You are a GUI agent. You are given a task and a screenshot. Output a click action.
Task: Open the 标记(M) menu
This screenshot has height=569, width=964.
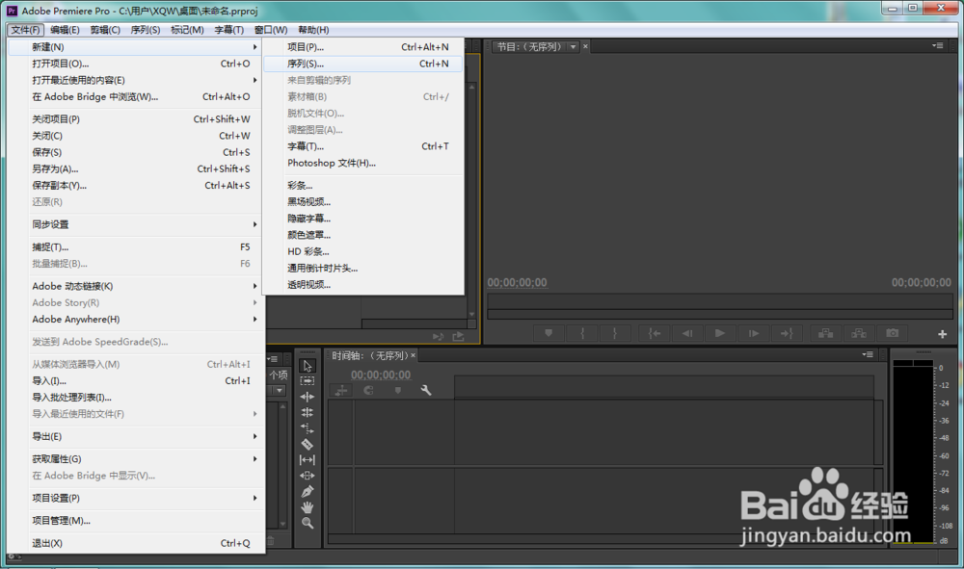(x=187, y=30)
